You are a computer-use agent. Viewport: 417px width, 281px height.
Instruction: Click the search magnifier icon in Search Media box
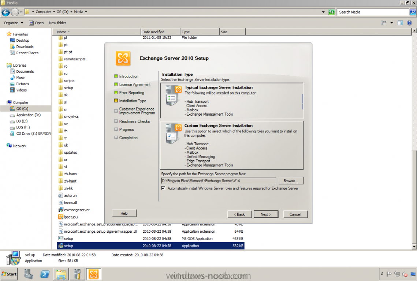coord(413,12)
